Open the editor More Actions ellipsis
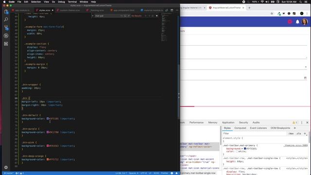Image resolution: width=311 pixels, height=175 pixels. coord(177,10)
